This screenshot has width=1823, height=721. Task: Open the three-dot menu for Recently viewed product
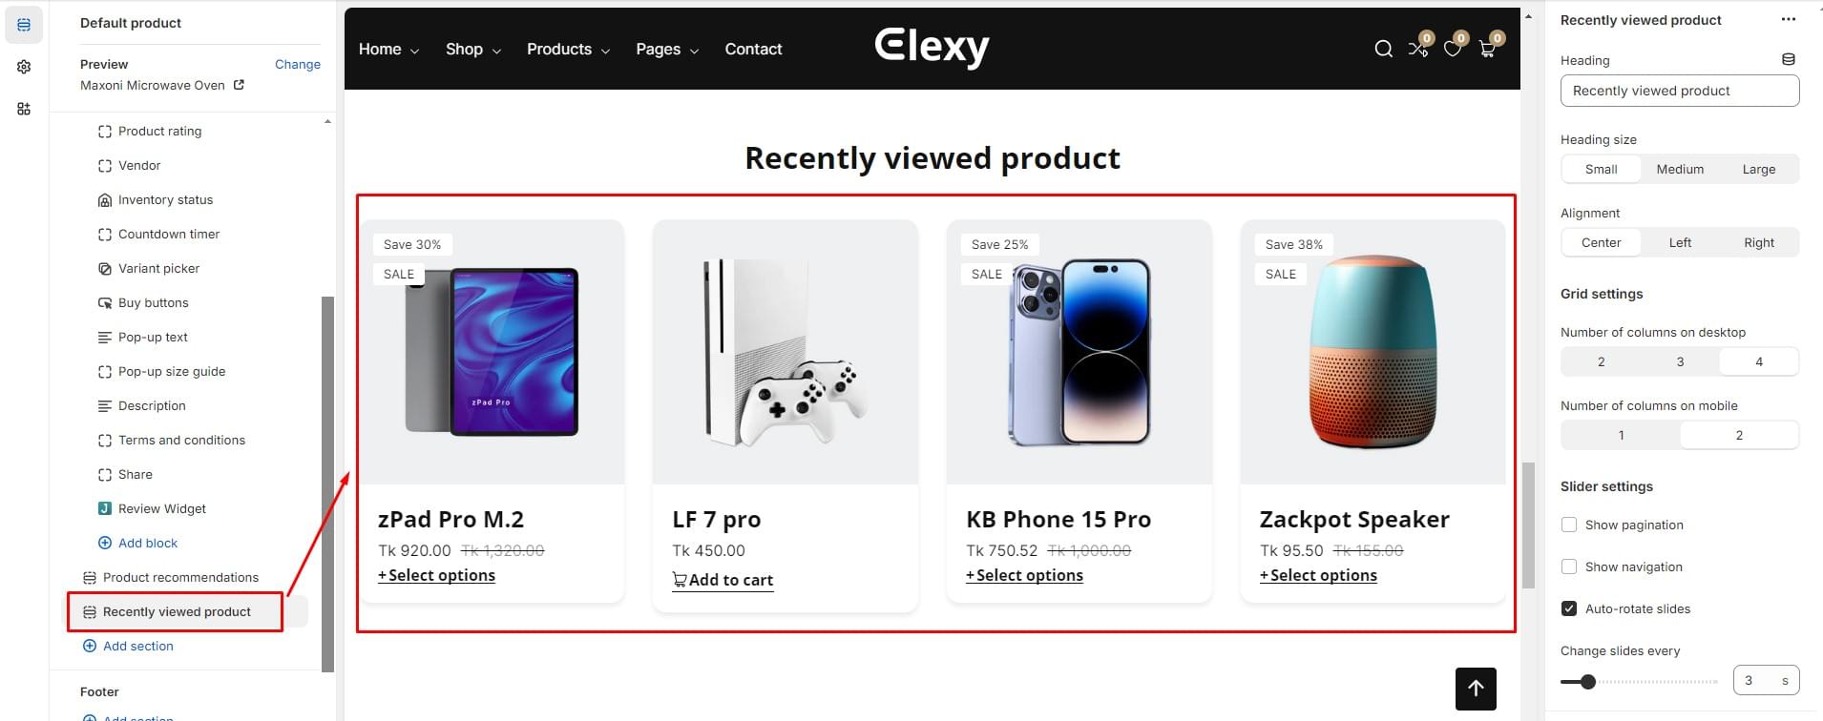click(1788, 20)
